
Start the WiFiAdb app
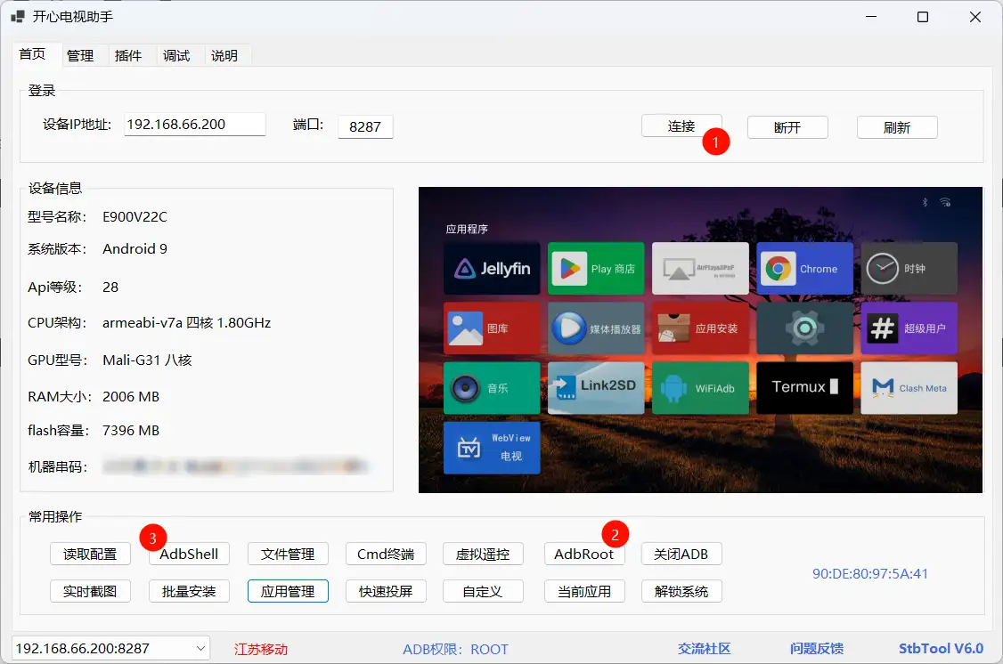(700, 387)
